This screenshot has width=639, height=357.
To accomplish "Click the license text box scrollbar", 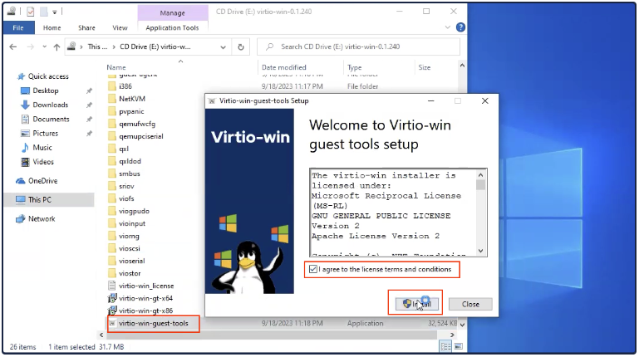I will (x=481, y=213).
